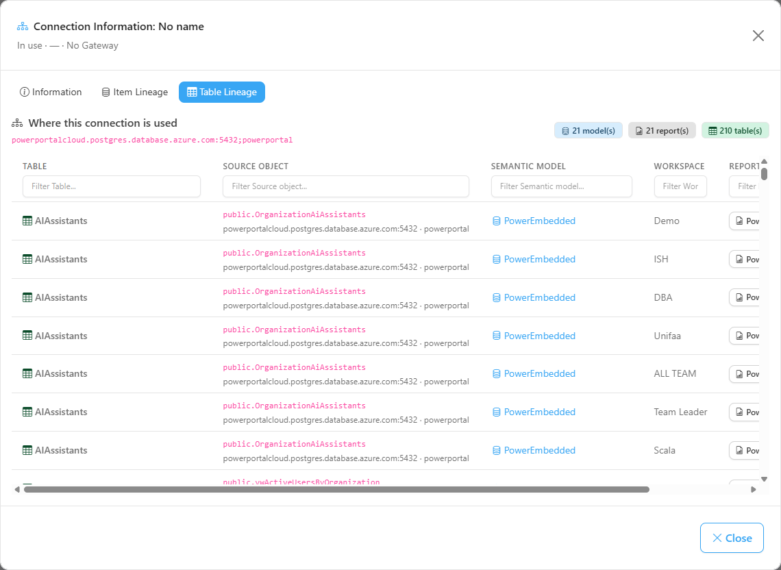781x570 pixels.
Task: Click table icon of the Scala row
Action: click(27, 450)
